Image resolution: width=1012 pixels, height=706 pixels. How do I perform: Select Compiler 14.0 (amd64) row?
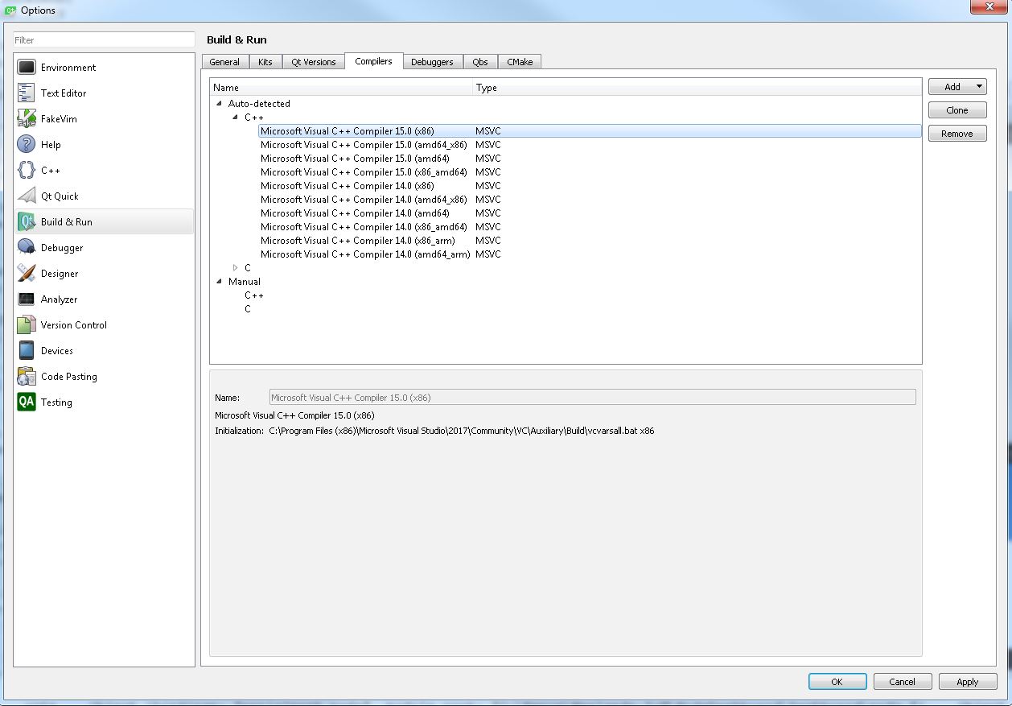click(590, 213)
